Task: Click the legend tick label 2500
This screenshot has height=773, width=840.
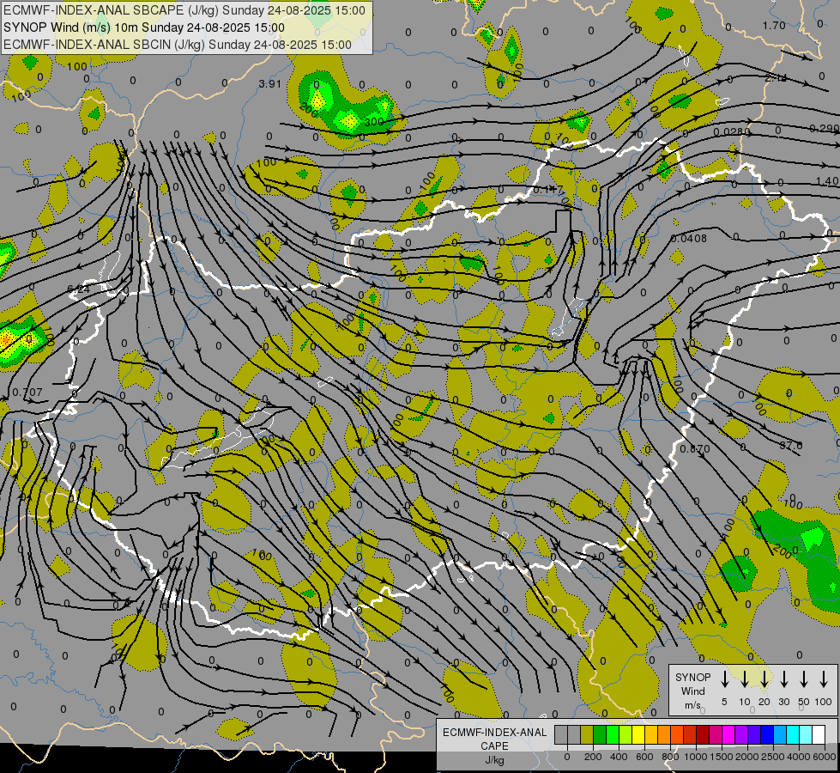Action: pyautogui.click(x=772, y=757)
